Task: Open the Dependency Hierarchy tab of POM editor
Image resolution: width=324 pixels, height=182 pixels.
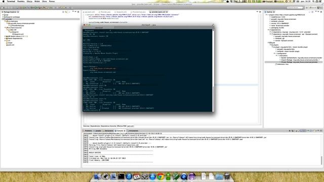Action: pyautogui.click(x=108, y=126)
